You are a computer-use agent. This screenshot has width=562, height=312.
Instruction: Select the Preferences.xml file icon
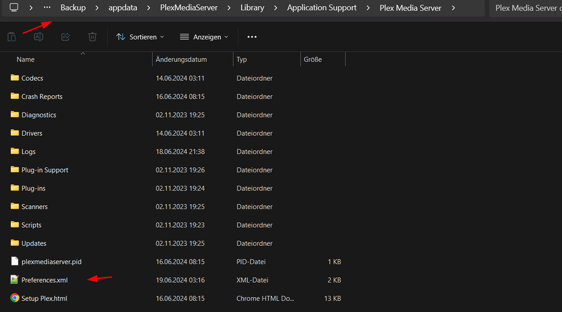click(x=15, y=280)
